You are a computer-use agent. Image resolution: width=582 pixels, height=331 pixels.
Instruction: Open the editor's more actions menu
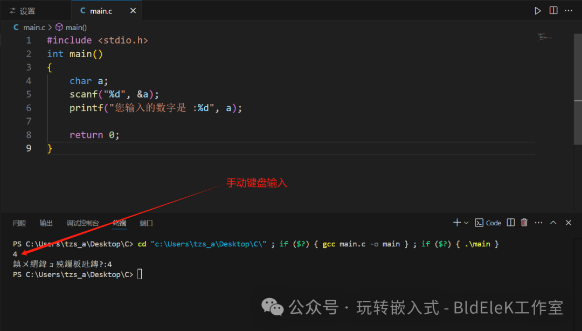point(569,10)
